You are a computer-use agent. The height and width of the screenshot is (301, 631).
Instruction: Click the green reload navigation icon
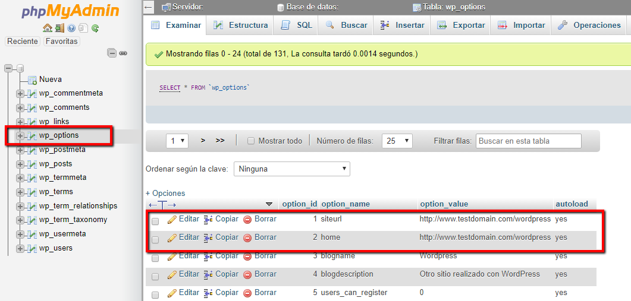point(95,28)
